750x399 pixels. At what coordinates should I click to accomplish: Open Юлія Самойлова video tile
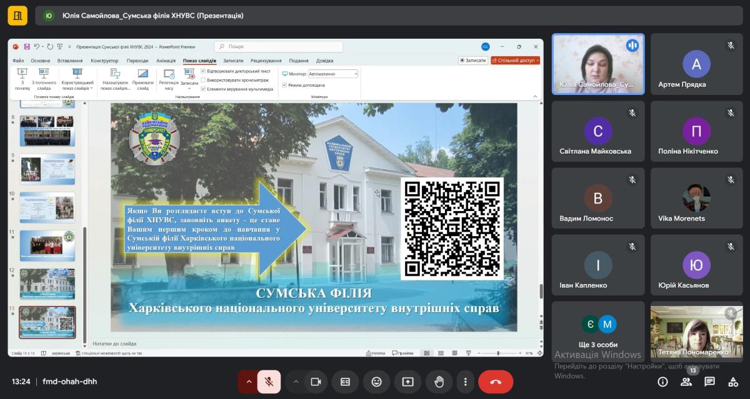coord(598,64)
